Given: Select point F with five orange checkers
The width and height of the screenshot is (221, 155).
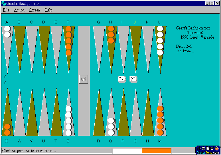Looking at the screenshot, I should (x=69, y=50).
